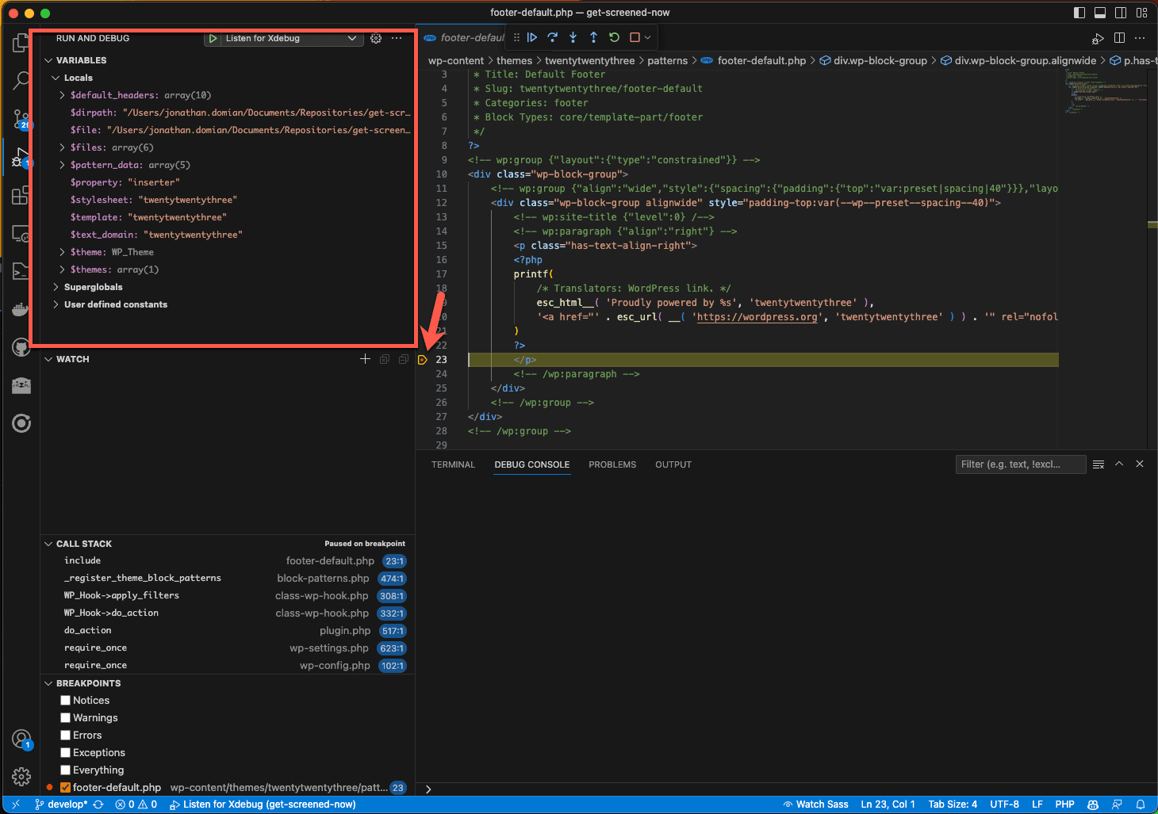The width and height of the screenshot is (1158, 814).
Task: Open the wordpress.org link in the code
Action: 757,316
